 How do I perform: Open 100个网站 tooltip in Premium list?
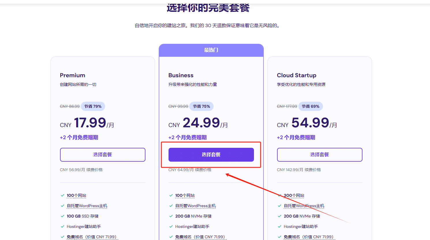coord(76,195)
